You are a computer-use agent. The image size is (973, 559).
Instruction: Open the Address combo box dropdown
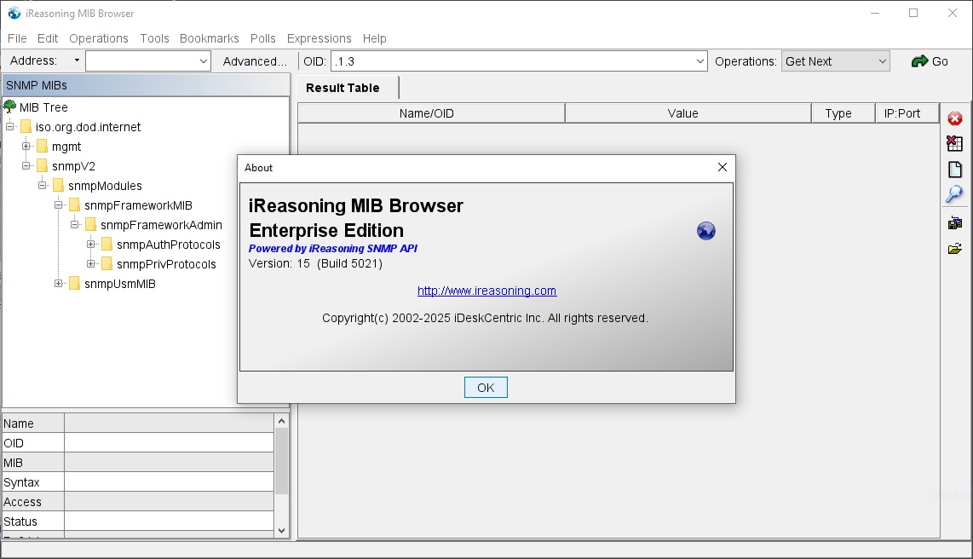[x=203, y=61]
